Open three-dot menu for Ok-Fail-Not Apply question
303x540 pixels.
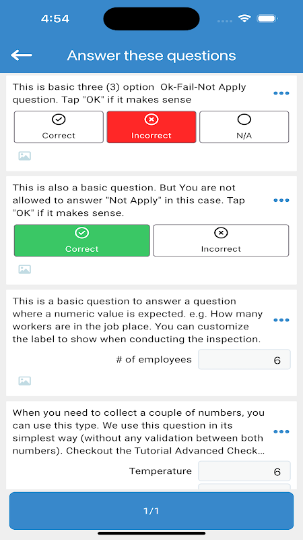(x=281, y=93)
